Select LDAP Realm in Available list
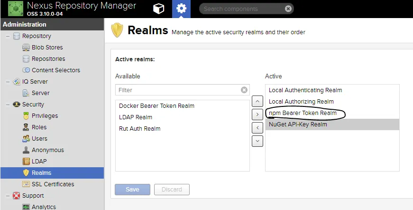This screenshot has height=210, width=413. click(x=136, y=117)
